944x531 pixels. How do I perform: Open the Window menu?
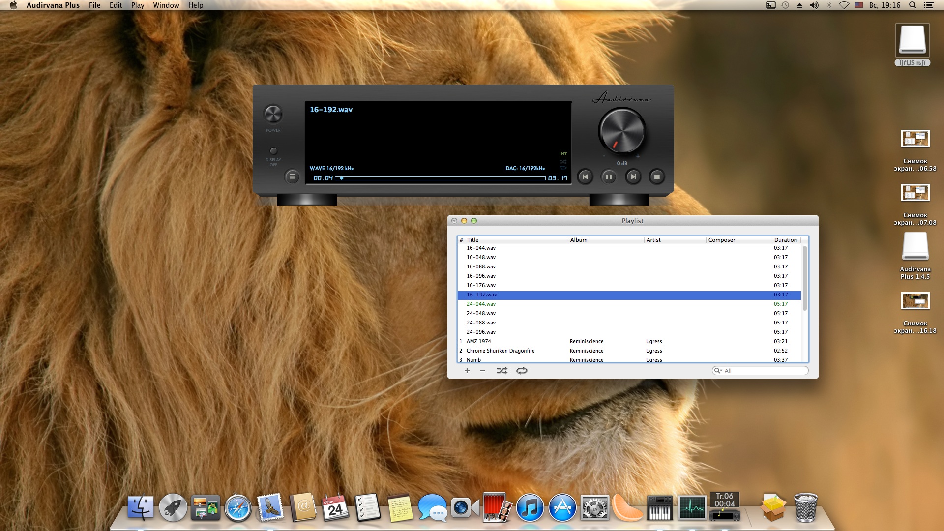pos(166,5)
